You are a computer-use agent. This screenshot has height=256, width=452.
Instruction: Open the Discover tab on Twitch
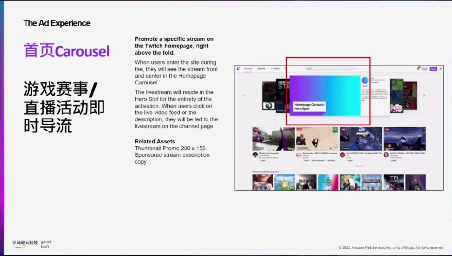[248, 69]
